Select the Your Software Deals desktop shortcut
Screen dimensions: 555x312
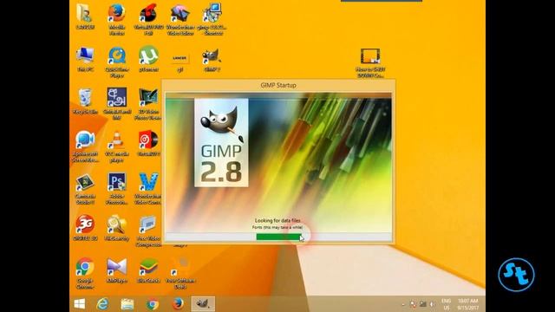point(180,273)
